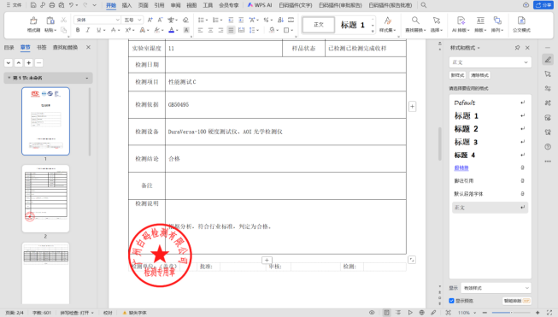The width and height of the screenshot is (558, 317).
Task: Open the font name dropdown
Action: click(x=117, y=20)
